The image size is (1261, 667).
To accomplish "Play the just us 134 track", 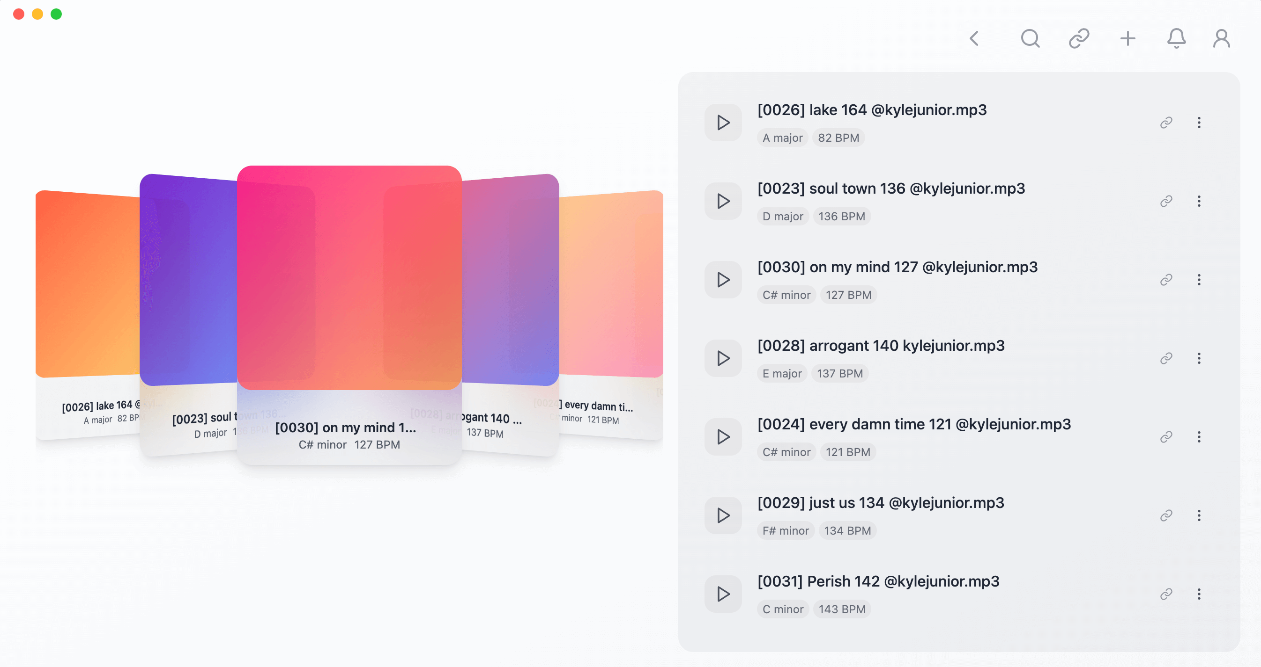I will (x=723, y=515).
